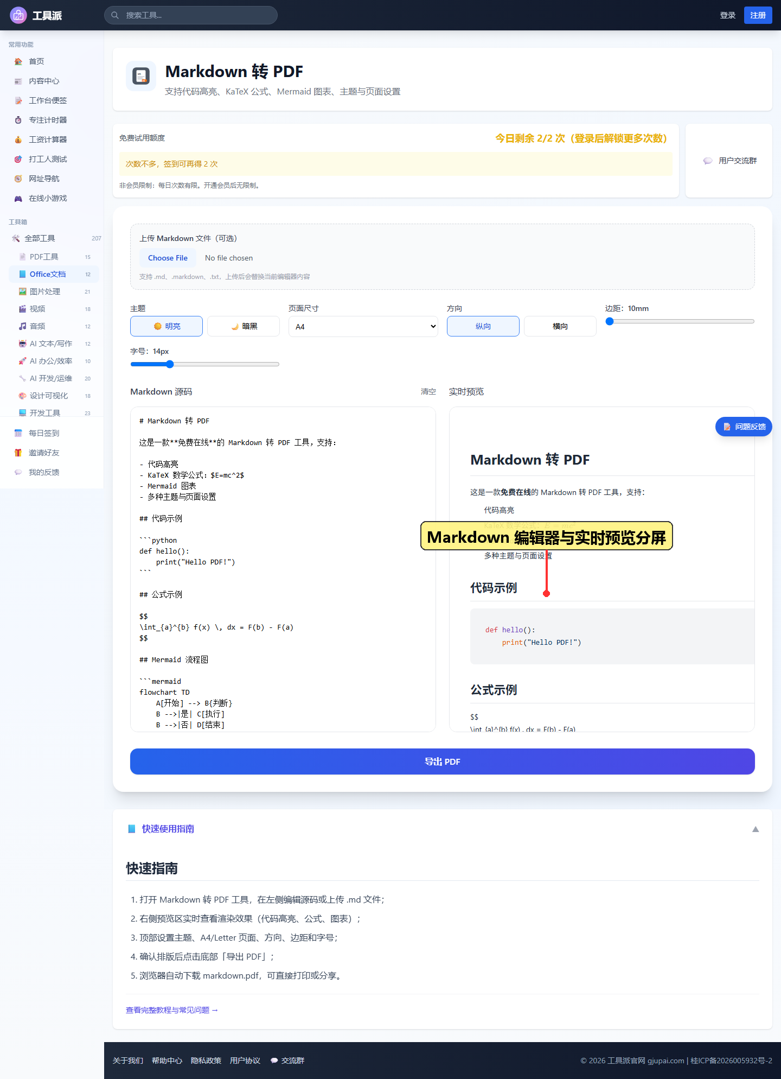Click the Markdown 转 PDF tool icon

pyautogui.click(x=141, y=76)
